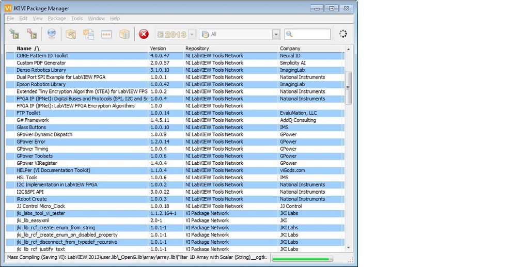
Task: Click the magnifier icon in the search box
Action: click(x=289, y=34)
